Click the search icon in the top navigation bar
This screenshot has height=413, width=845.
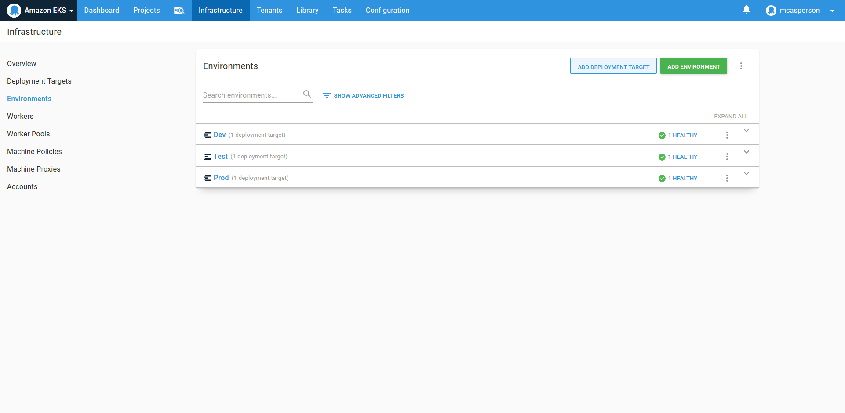click(179, 10)
